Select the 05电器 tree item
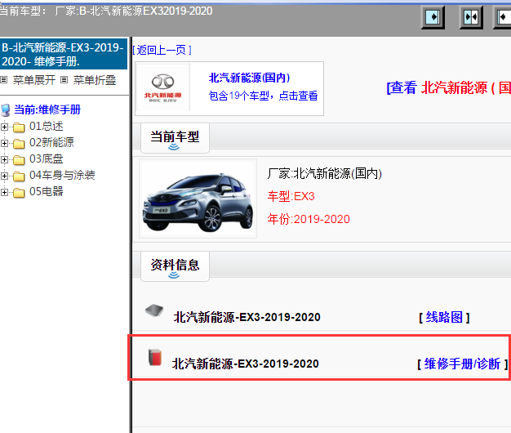This screenshot has width=511, height=433. 47,191
